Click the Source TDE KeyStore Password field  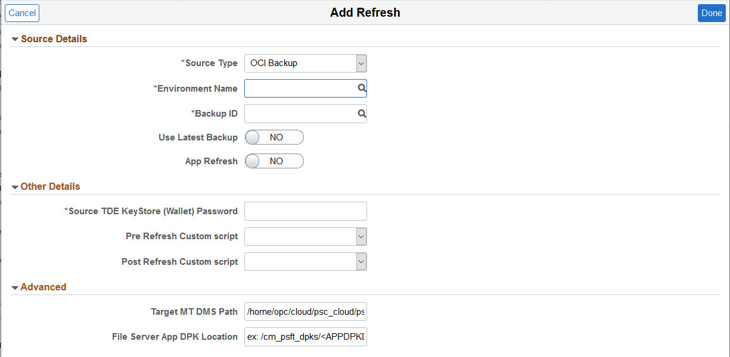click(x=305, y=211)
